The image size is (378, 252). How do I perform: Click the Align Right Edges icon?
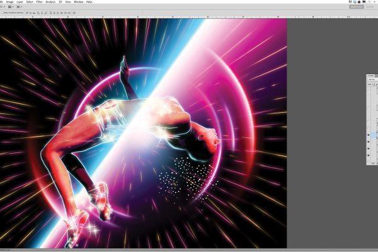coord(46,13)
